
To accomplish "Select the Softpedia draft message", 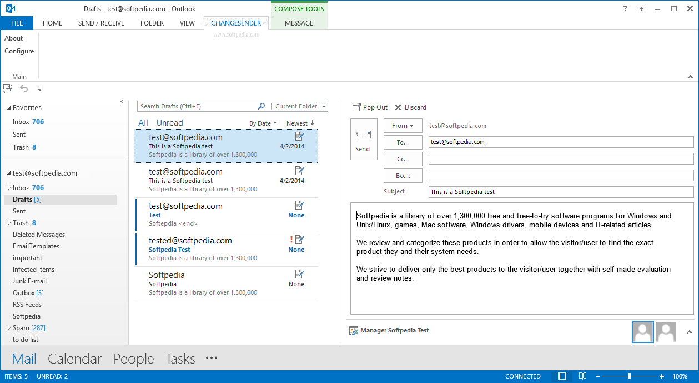I will click(x=226, y=283).
